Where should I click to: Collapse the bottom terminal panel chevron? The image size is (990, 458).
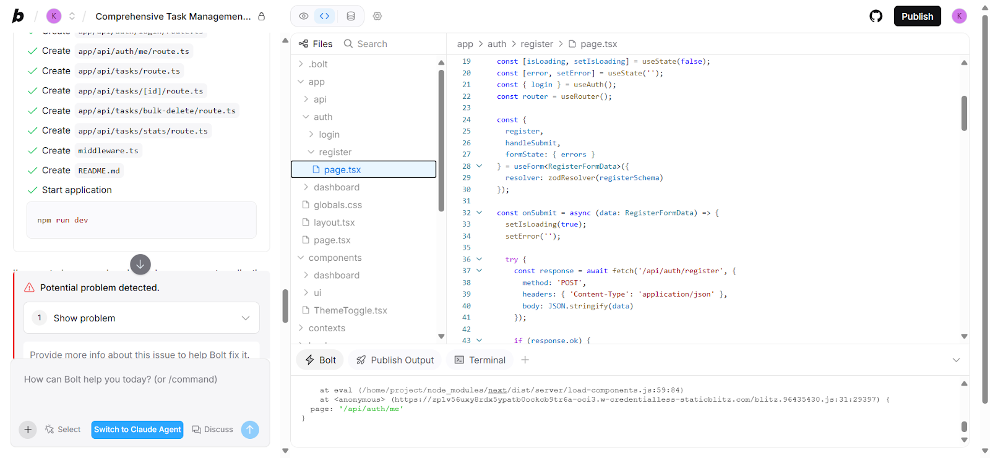tap(956, 360)
